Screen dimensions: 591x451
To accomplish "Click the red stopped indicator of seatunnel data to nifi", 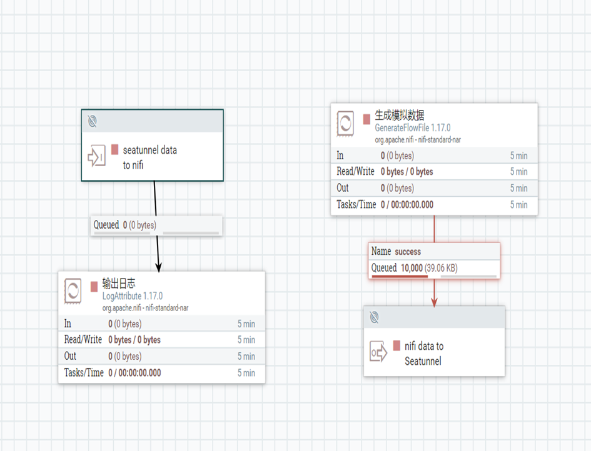I will pyautogui.click(x=115, y=149).
